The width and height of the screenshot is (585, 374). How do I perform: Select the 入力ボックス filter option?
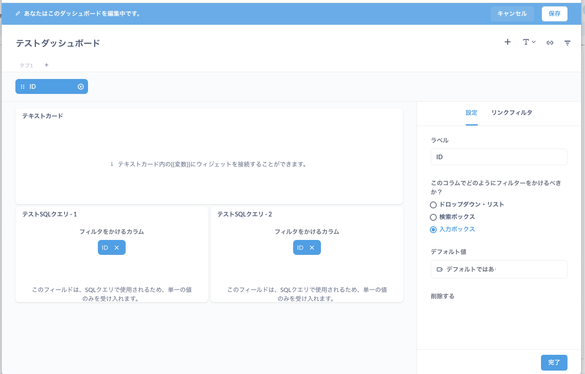click(x=433, y=229)
